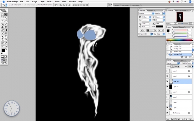Toggle Show Transform Controls checkbox
194x121 pixels.
(36, 5)
